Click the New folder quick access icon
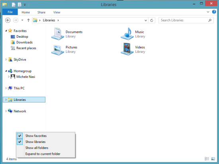The width and height of the screenshot is (219, 164). tap(20, 5)
